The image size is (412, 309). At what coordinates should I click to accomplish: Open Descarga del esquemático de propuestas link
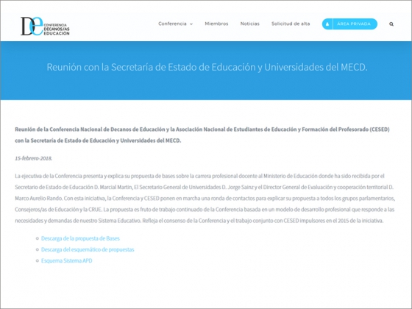(x=88, y=249)
